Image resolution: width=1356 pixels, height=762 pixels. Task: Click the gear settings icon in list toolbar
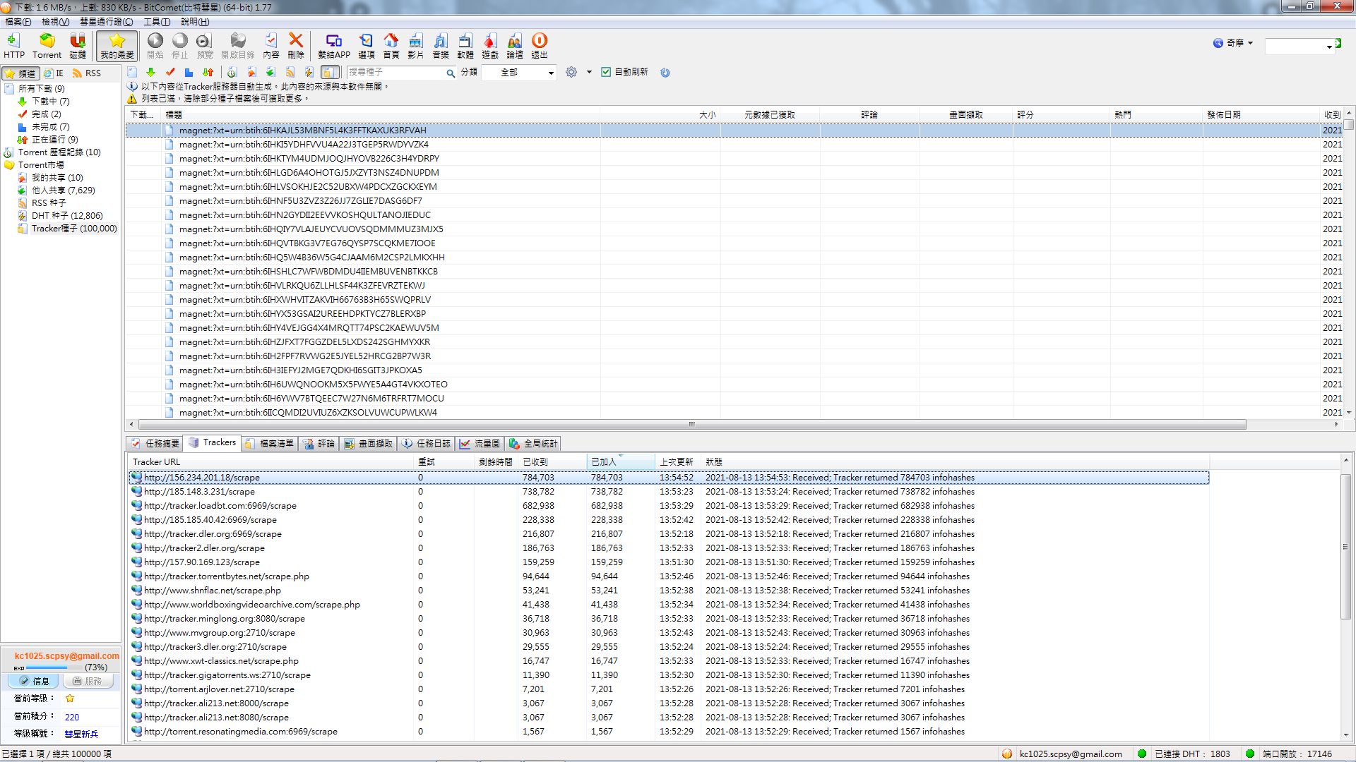[571, 72]
